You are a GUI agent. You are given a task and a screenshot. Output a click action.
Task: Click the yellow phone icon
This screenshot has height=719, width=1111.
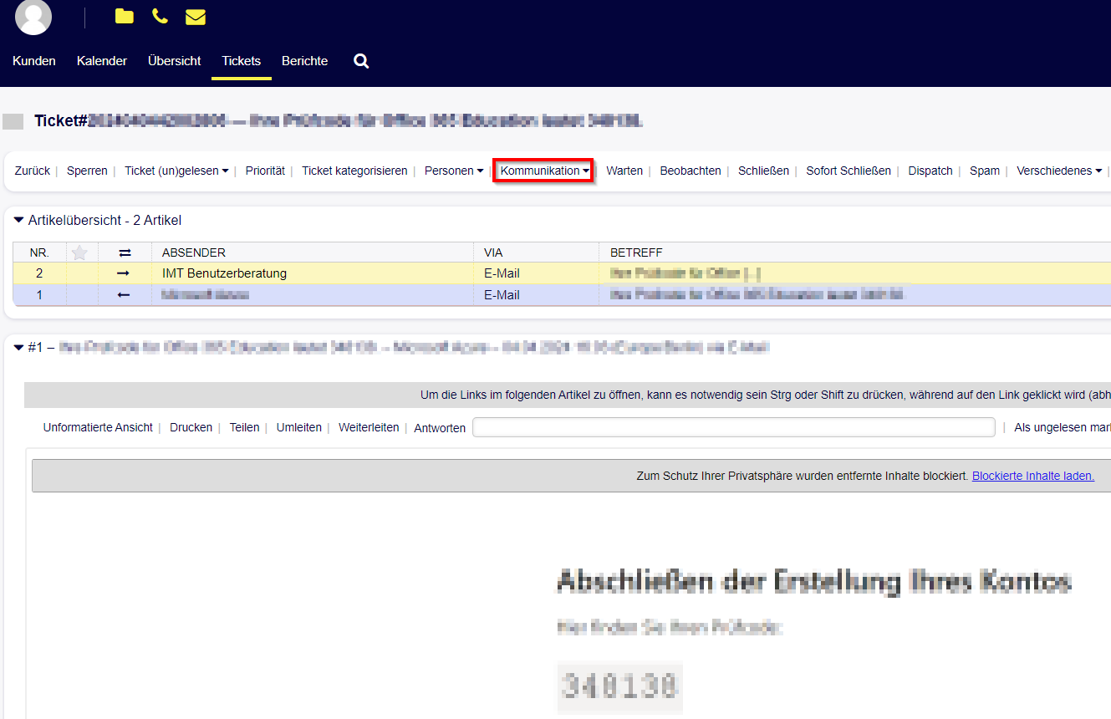(160, 17)
